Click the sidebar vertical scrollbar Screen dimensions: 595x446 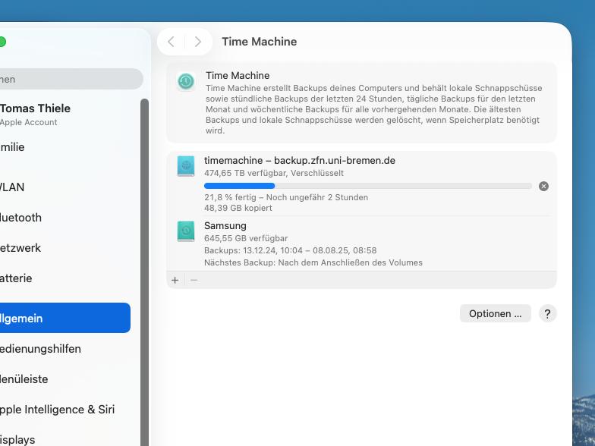(144, 265)
